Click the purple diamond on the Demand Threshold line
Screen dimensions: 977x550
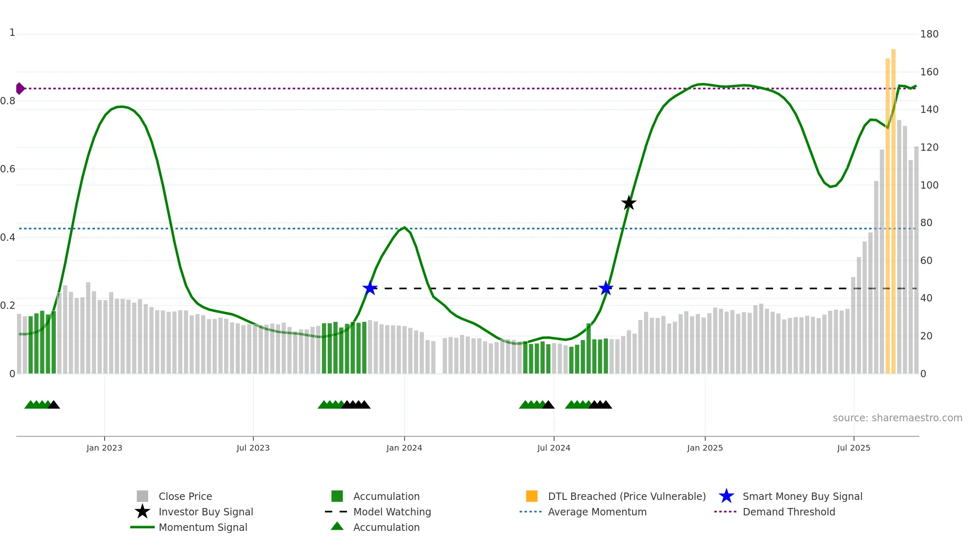coord(20,88)
